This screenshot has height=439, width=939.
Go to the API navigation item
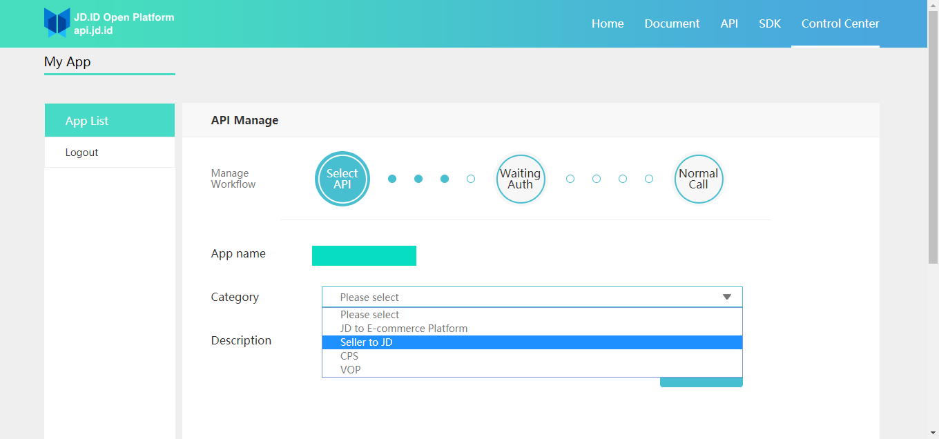729,23
